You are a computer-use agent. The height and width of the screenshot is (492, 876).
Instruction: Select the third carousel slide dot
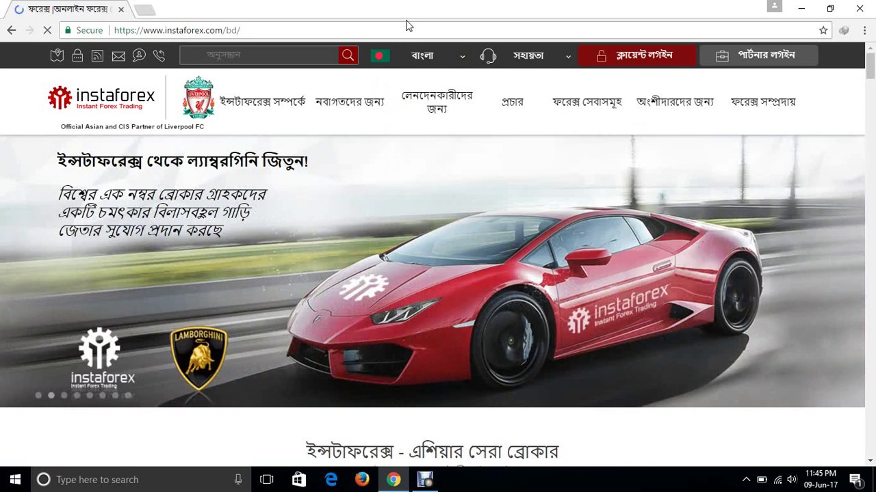[x=64, y=396]
